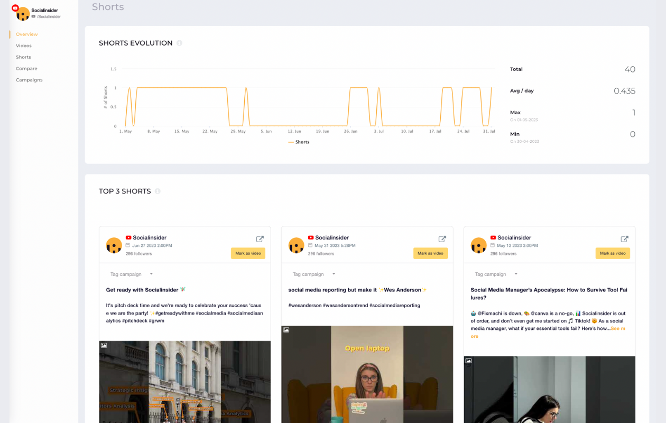This screenshot has width=666, height=423.
Task: Click the YouTube badge on sidebar profile
Action: pyautogui.click(x=15, y=8)
